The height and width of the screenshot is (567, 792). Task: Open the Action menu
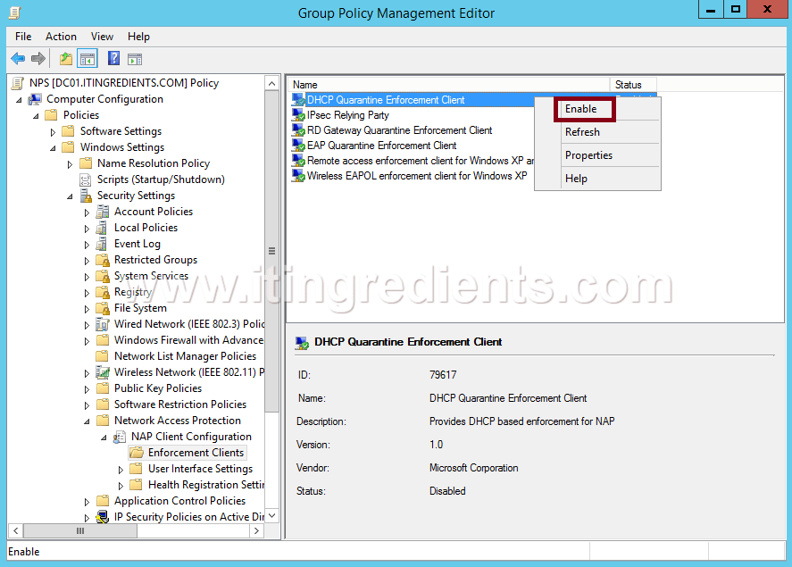[x=61, y=37]
